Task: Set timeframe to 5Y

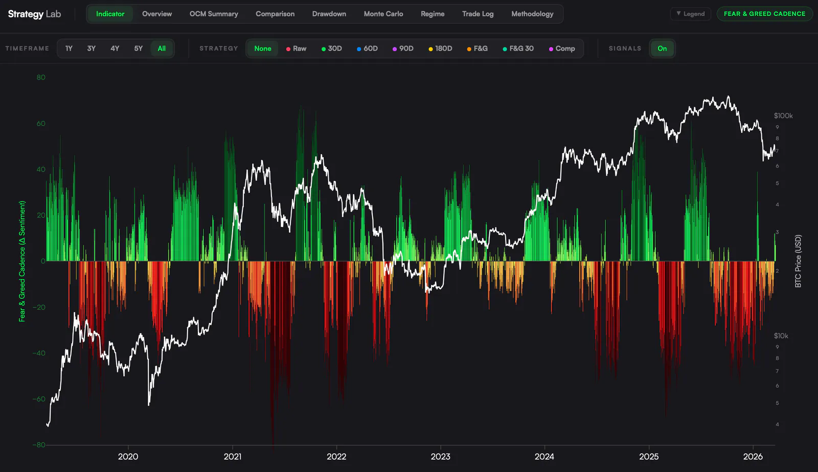Action: pos(139,49)
